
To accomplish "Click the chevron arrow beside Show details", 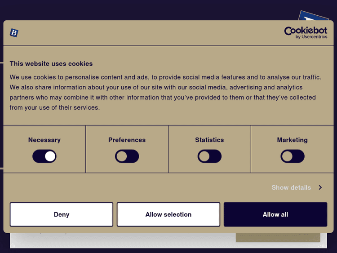I will click(x=320, y=187).
